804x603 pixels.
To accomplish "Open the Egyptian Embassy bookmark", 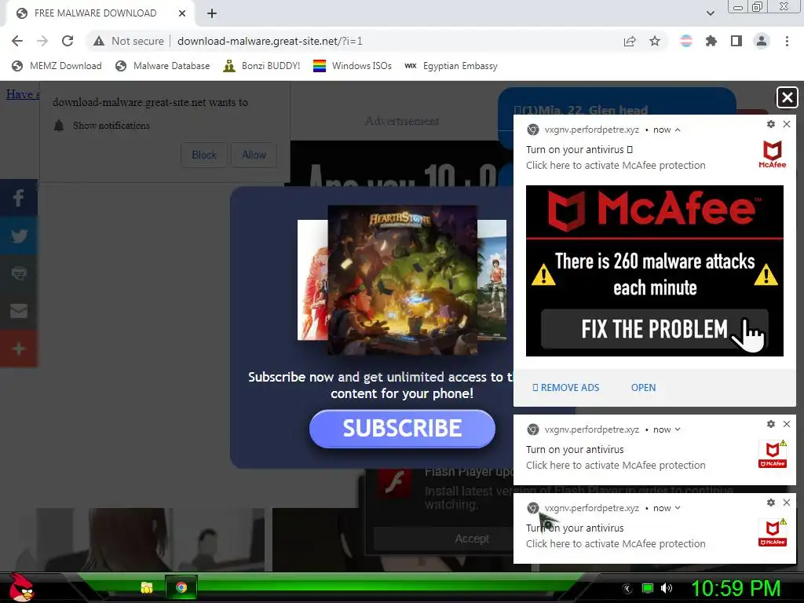I will click(451, 66).
